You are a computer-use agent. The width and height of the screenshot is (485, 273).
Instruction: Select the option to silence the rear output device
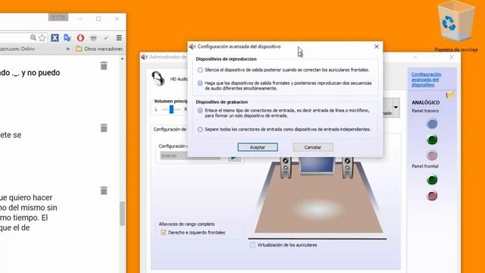(x=200, y=70)
